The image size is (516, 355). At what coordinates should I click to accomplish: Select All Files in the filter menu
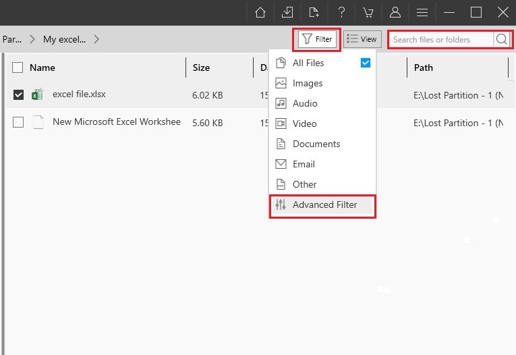click(x=322, y=63)
